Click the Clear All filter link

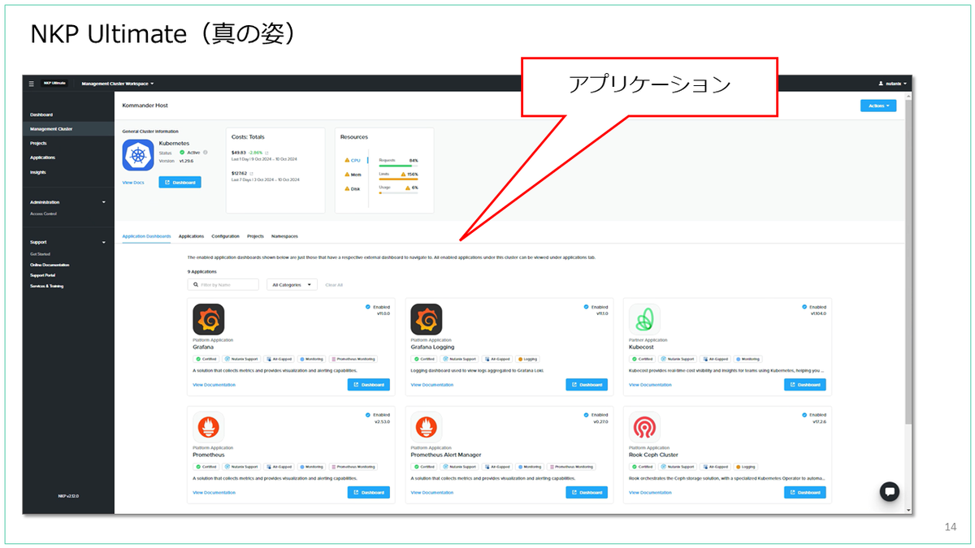334,285
